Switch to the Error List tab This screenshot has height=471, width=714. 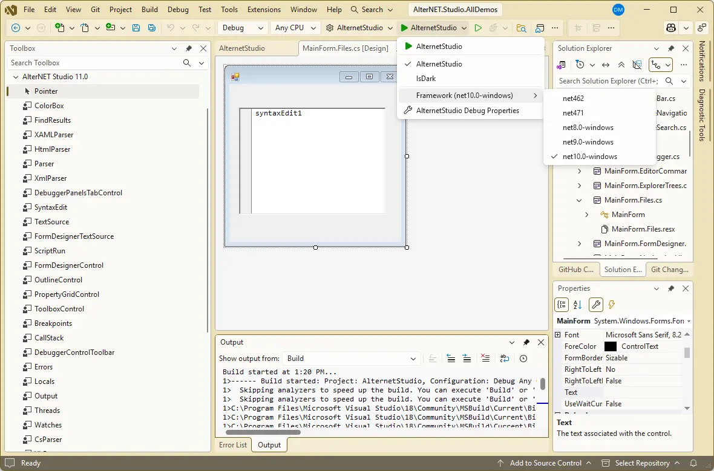233,445
